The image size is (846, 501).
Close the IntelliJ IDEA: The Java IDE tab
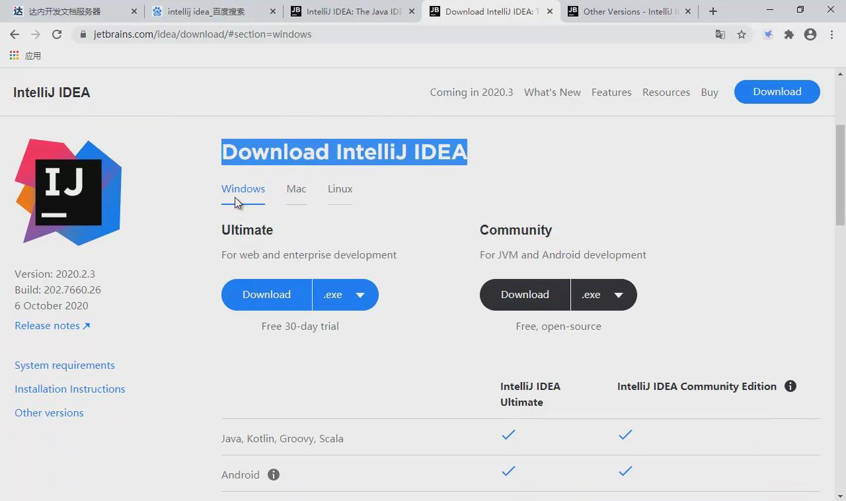412,11
